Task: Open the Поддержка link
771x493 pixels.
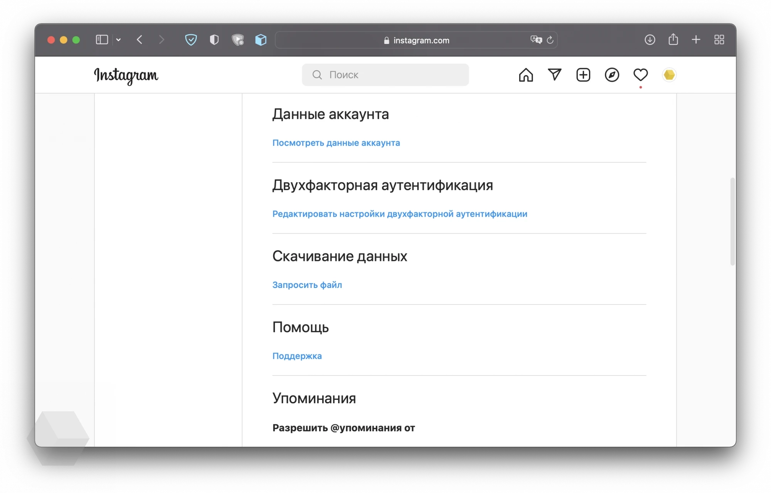Action: [x=297, y=356]
